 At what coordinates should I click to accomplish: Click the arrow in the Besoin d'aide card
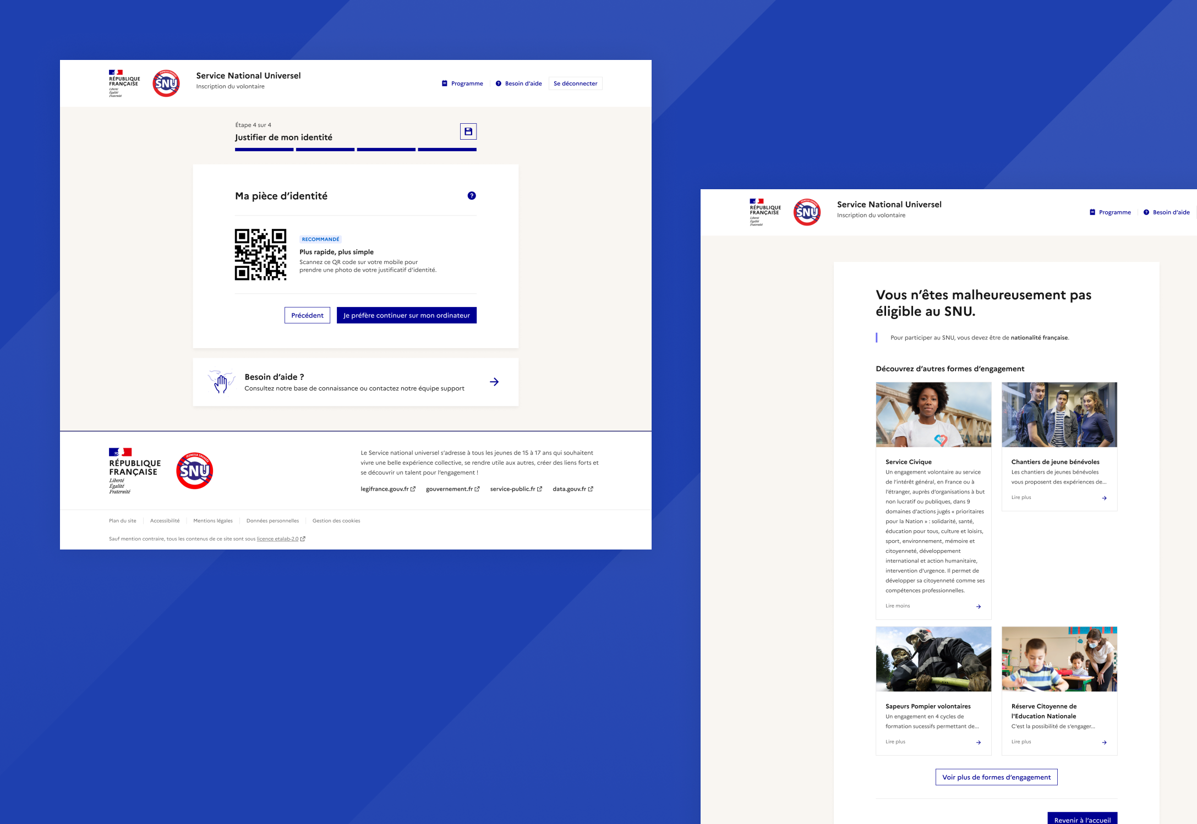[494, 382]
